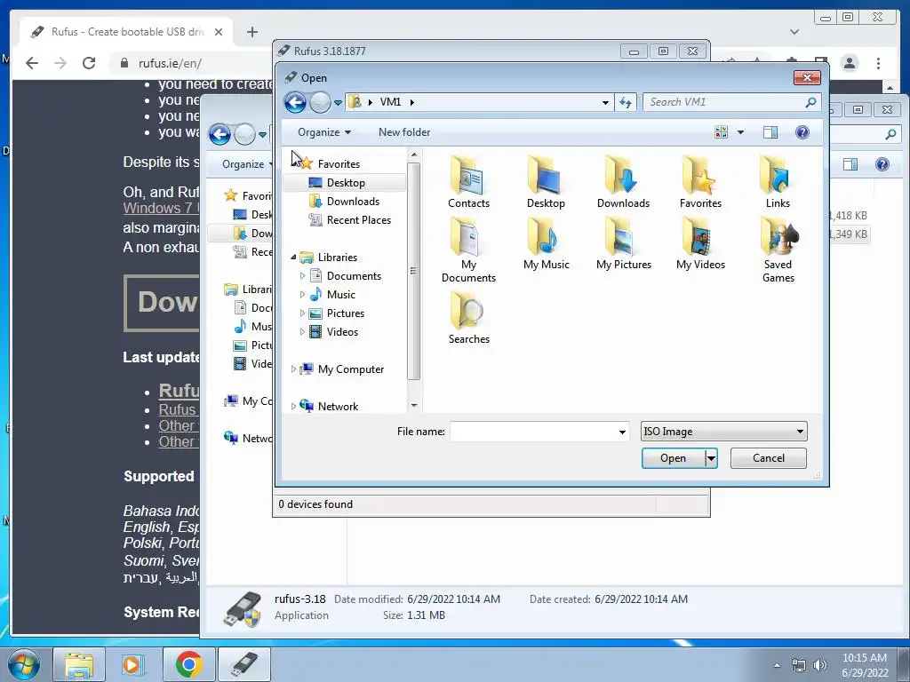910x682 pixels.
Task: Open a new Chrome tab
Action: pos(251,32)
